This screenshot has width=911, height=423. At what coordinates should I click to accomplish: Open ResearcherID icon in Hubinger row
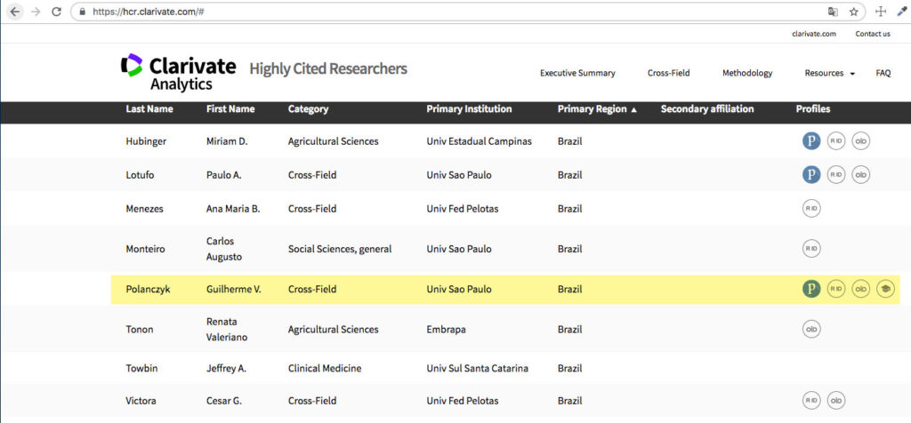(836, 141)
